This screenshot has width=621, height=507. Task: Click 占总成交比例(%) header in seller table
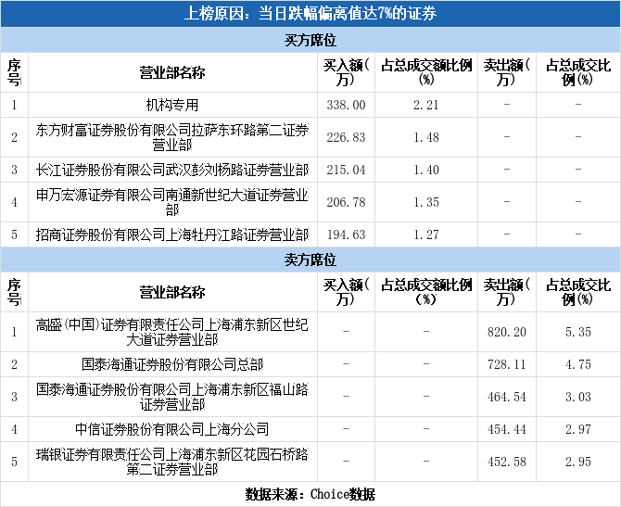point(577,292)
